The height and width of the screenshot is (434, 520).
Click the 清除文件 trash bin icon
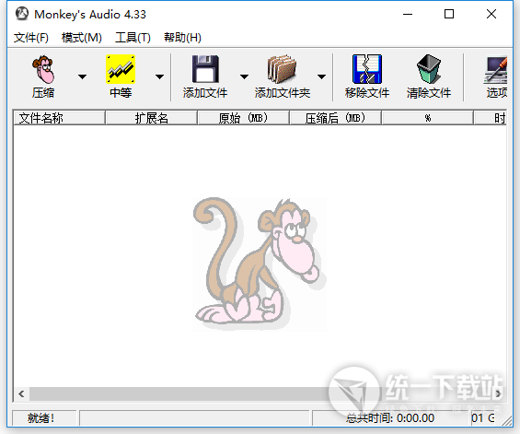coord(429,69)
